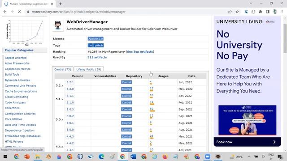Screen dimensions: 287x161
Task: Open usages count 26 for version 4.4.3
Action: 152,136
